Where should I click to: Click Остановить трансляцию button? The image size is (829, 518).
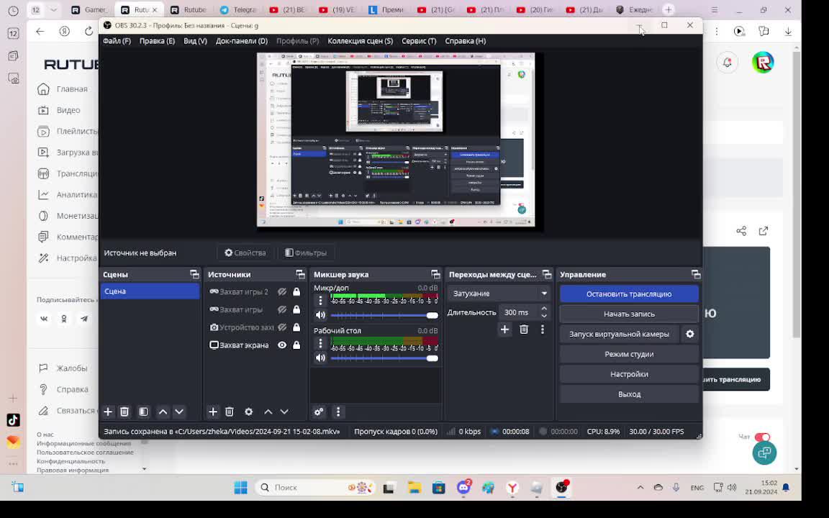628,294
